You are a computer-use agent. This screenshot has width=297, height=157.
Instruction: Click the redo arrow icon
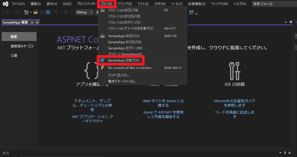(66, 12)
